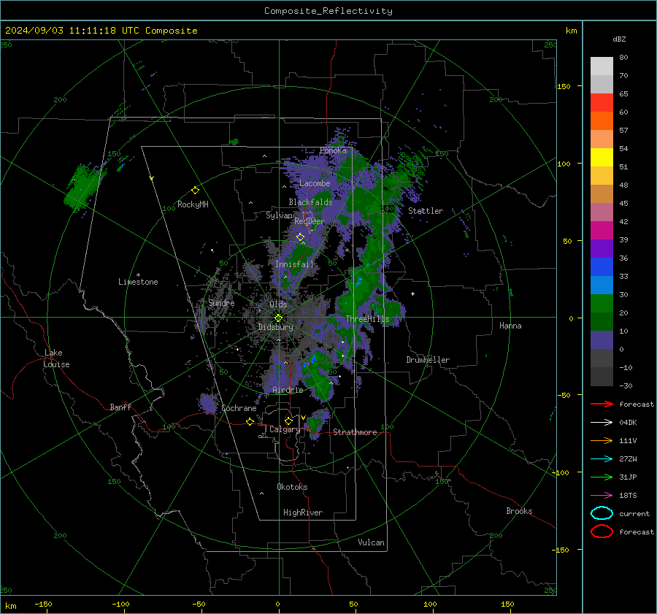Click the Cochrane city label
This screenshot has height=614, width=657.
tap(239, 408)
